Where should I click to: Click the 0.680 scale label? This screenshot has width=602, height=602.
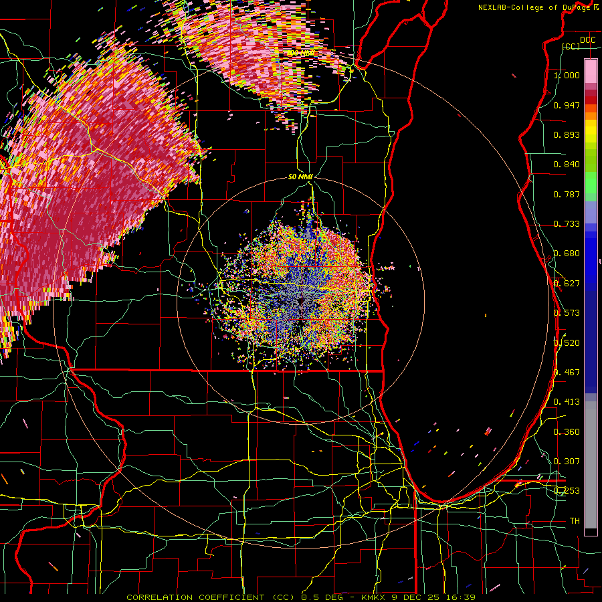(567, 254)
